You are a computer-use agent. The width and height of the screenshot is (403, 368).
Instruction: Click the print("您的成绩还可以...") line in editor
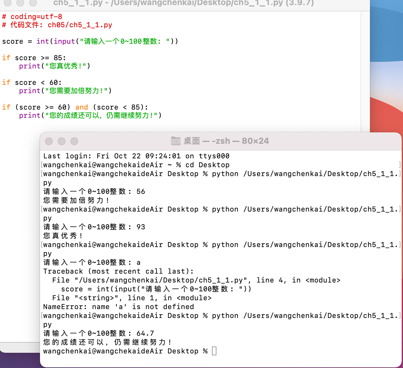[90, 115]
